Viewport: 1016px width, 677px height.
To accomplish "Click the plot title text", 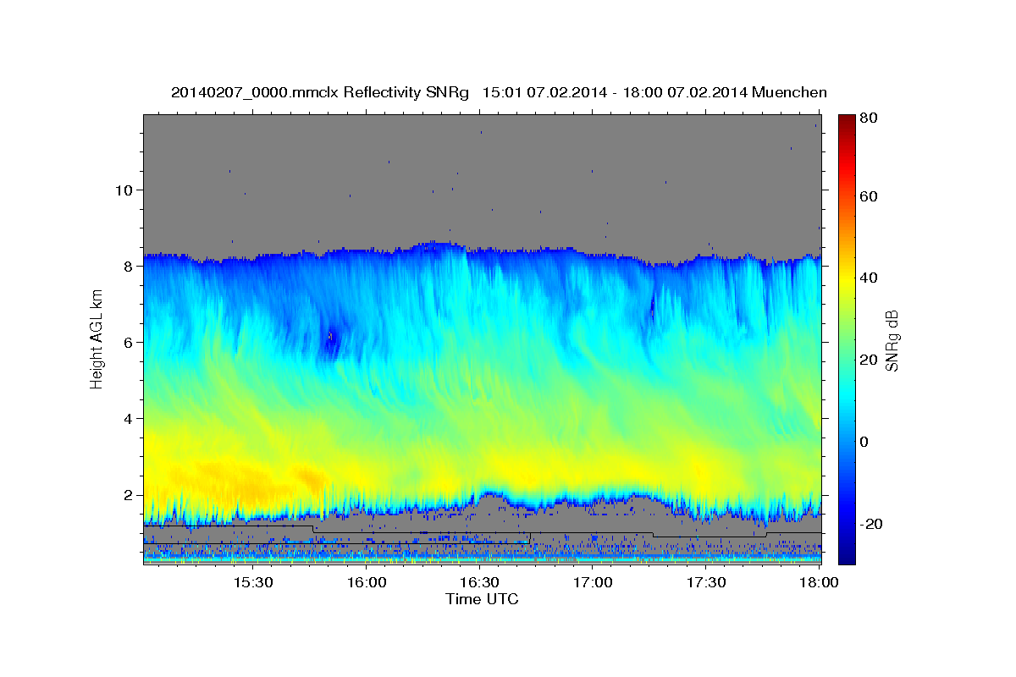I will pos(499,92).
